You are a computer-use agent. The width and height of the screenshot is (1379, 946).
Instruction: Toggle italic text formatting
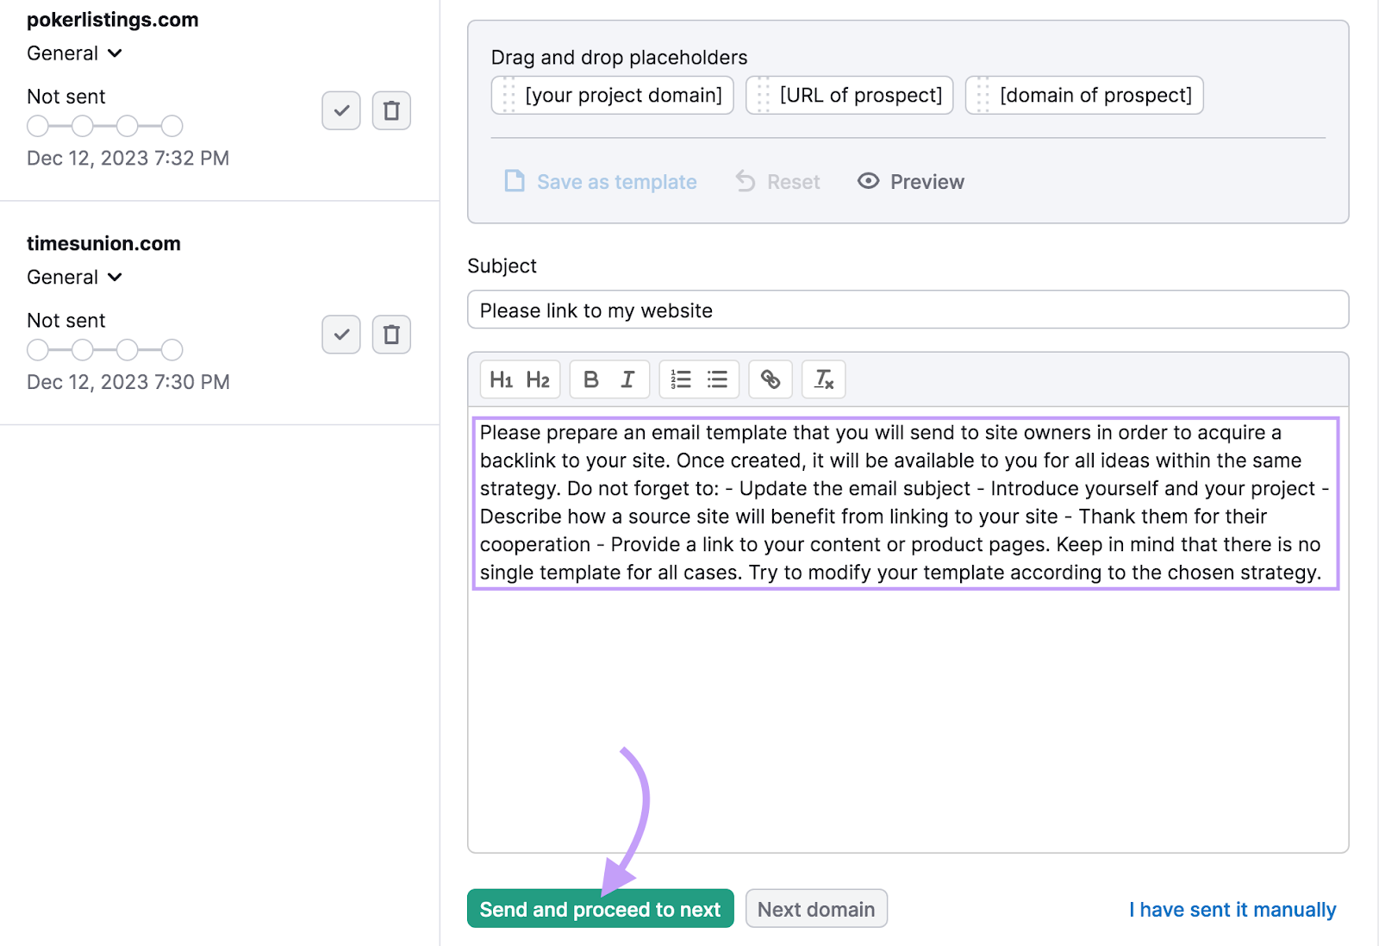coord(627,379)
